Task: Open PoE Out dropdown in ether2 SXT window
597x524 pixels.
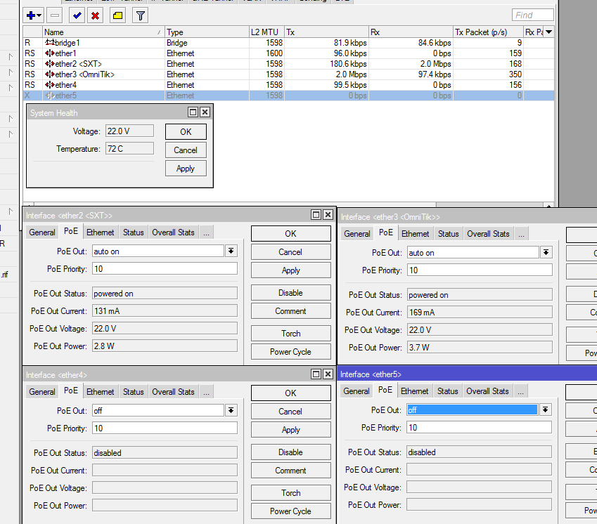Action: click(231, 251)
